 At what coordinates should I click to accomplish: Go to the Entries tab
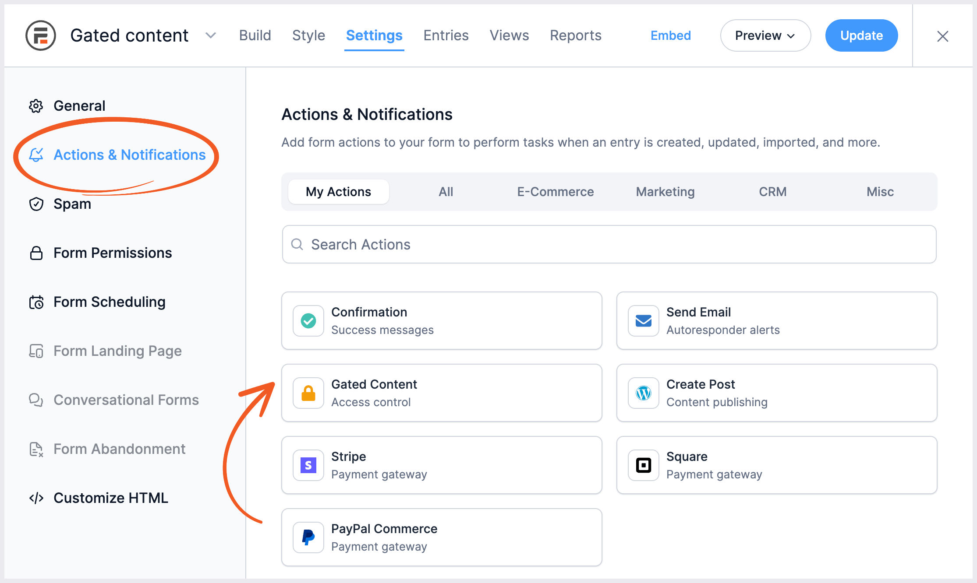pyautogui.click(x=446, y=35)
